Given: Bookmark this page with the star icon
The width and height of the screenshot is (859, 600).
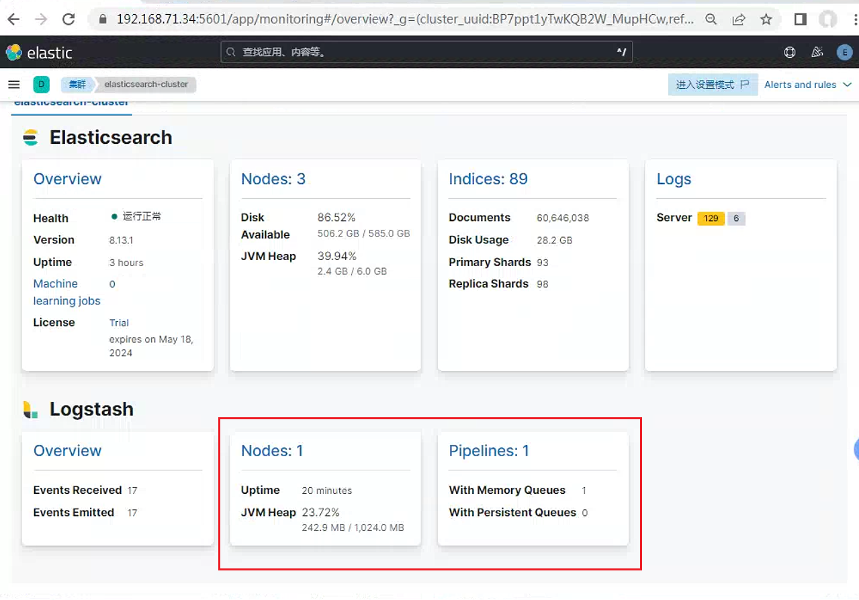Looking at the screenshot, I should click(x=766, y=19).
